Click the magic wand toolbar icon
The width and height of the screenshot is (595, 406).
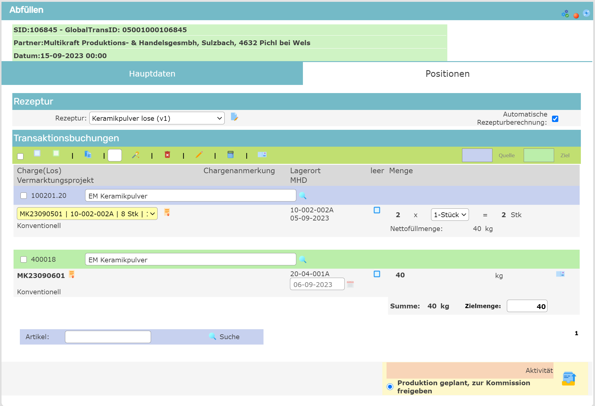[x=136, y=155]
